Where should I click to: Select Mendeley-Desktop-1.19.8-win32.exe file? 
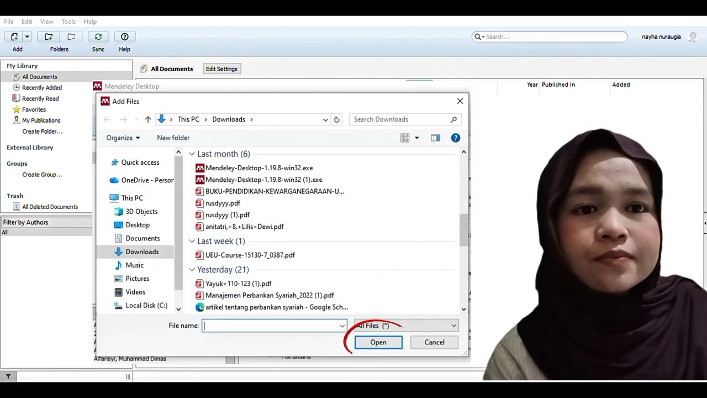[x=254, y=168]
